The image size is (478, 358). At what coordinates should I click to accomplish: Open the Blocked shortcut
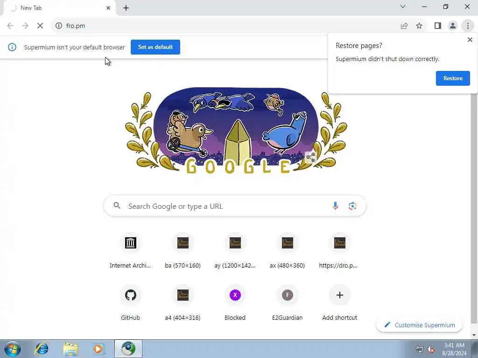click(235, 303)
